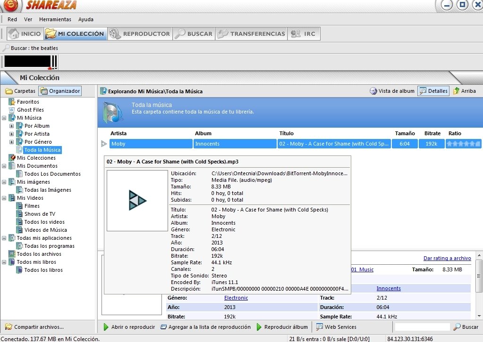Sort the list by Bitrate column
This screenshot has height=342, width=483.
[x=432, y=133]
